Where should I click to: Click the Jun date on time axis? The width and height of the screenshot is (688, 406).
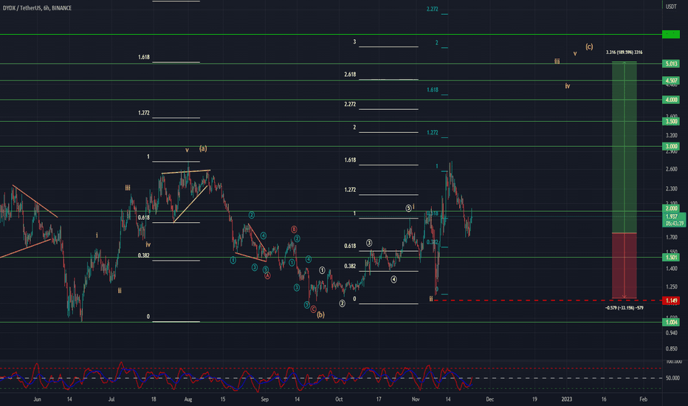[x=38, y=399]
